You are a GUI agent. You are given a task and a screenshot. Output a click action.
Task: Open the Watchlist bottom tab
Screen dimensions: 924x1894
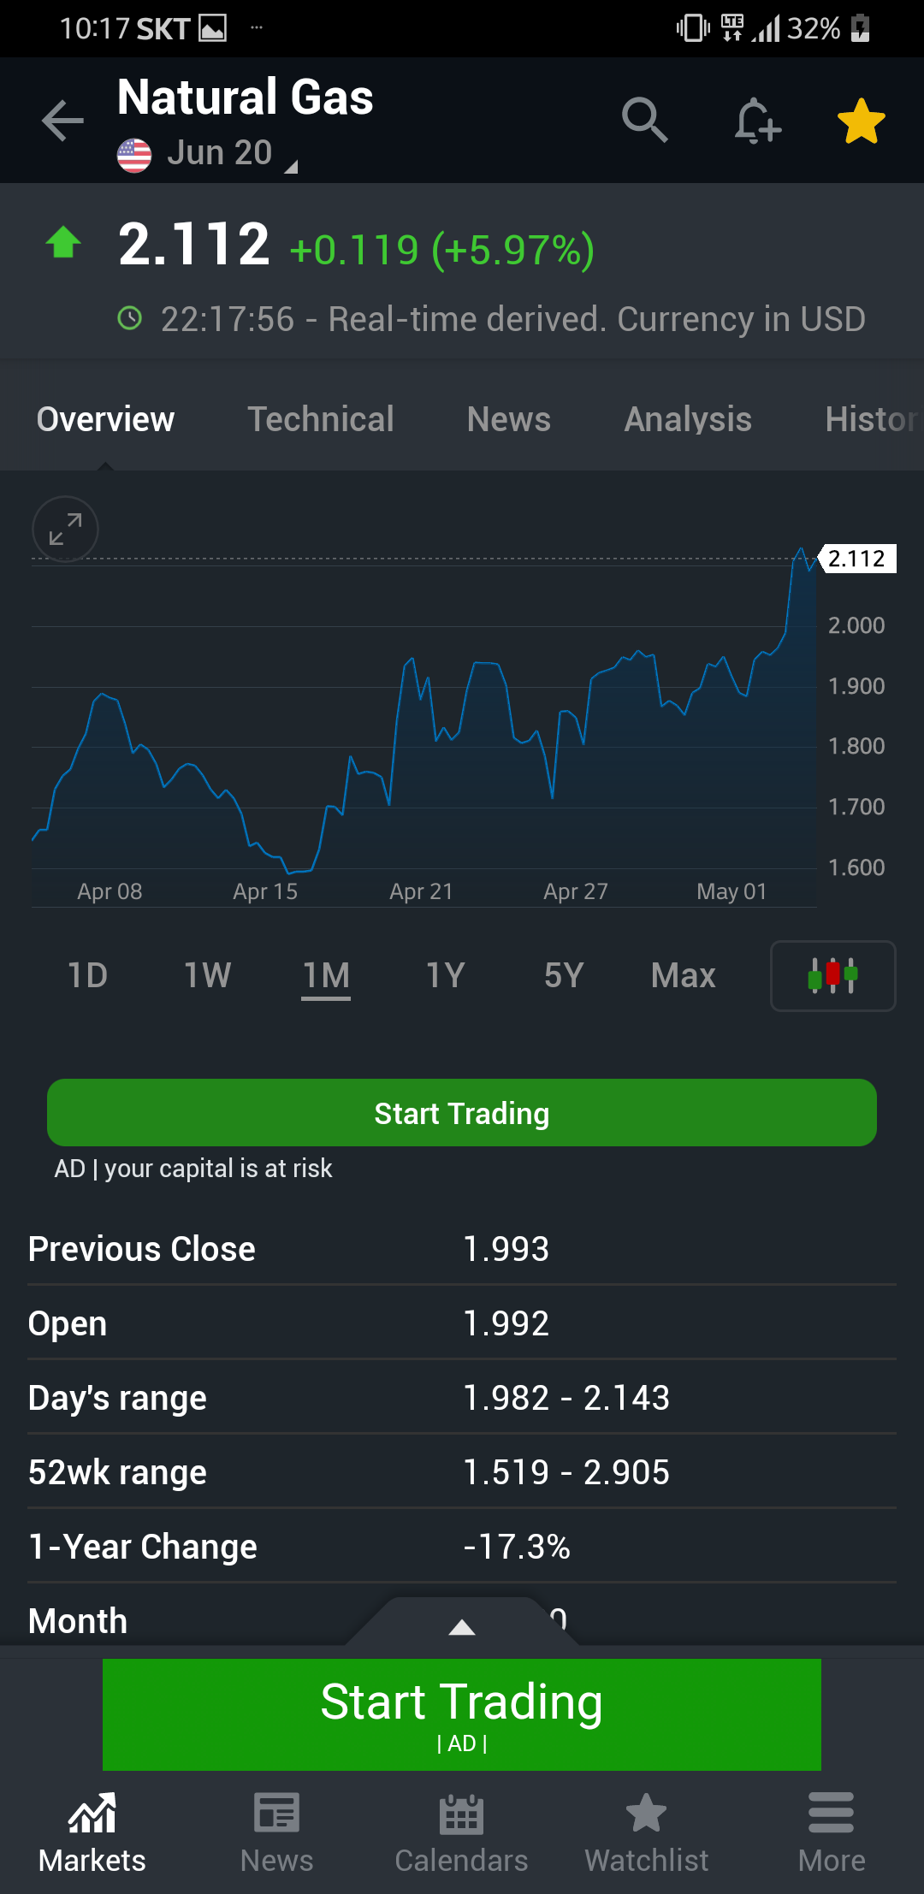pyautogui.click(x=646, y=1832)
